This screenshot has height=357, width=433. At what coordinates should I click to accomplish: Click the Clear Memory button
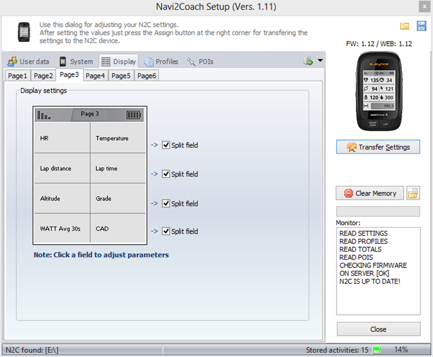370,193
